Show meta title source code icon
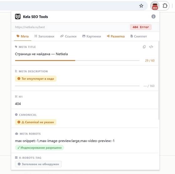 (151, 47)
